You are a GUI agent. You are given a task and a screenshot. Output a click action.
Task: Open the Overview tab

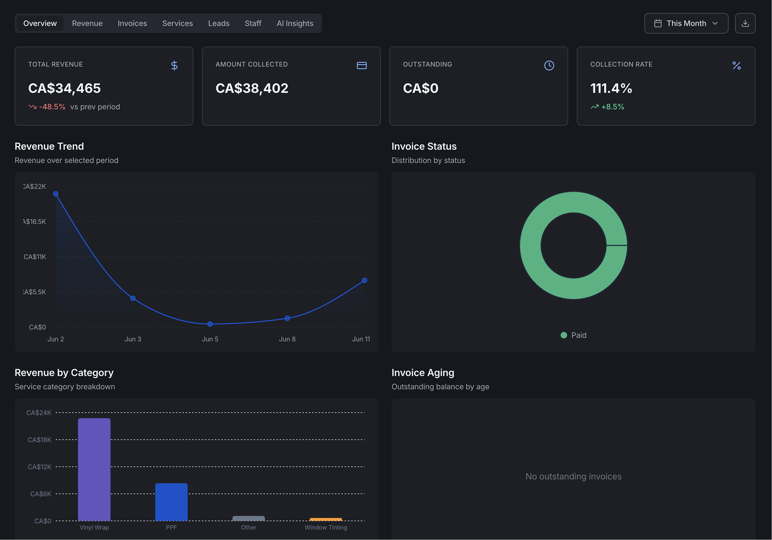tap(40, 23)
